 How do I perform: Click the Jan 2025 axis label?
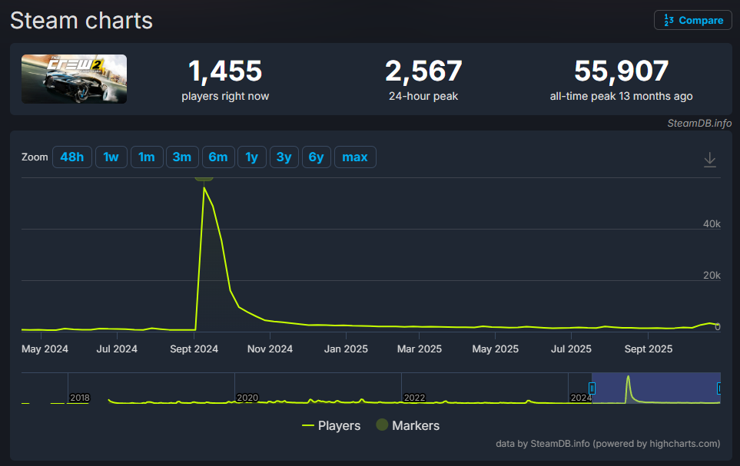click(x=346, y=349)
